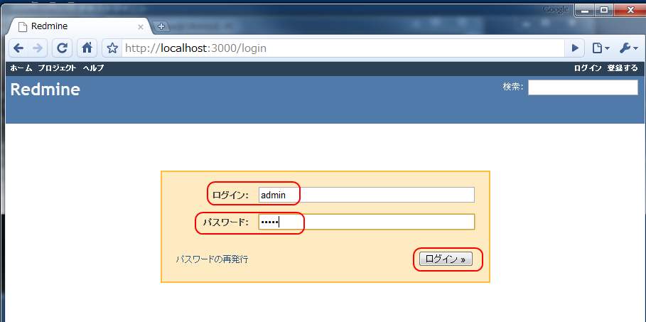Click the ログイン link in the top-right menu
The height and width of the screenshot is (322, 646).
(x=588, y=68)
